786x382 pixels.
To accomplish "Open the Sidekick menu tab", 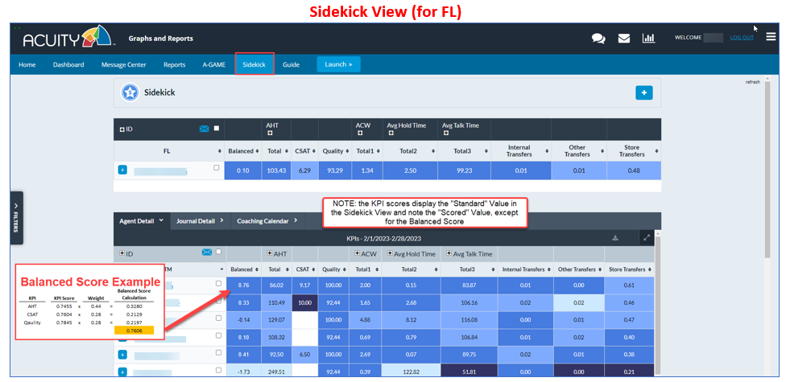I will [254, 64].
